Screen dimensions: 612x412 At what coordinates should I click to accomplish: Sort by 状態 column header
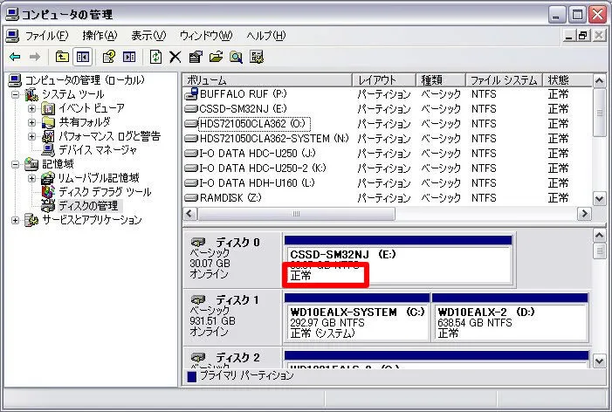567,80
